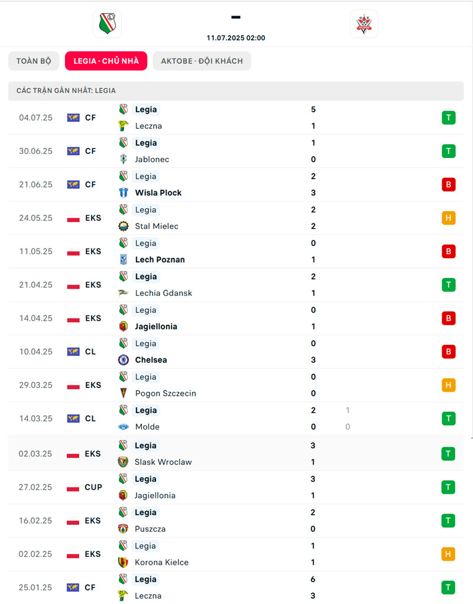
Task: Click the Poland flag on 27.02.25 CUP match
Action: pyautogui.click(x=73, y=487)
